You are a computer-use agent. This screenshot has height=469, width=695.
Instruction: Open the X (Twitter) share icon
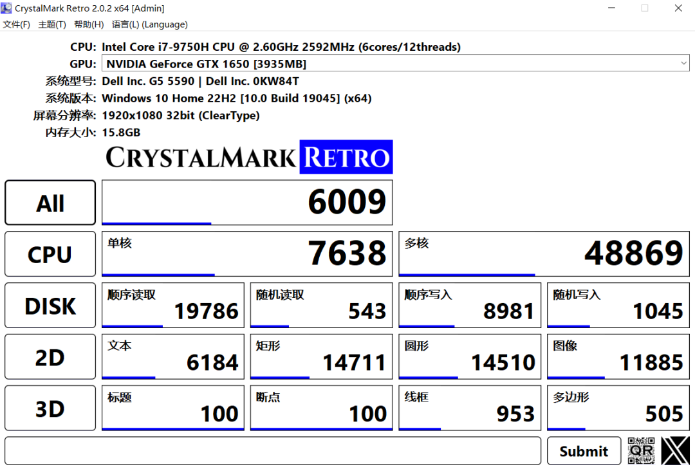pos(676,451)
